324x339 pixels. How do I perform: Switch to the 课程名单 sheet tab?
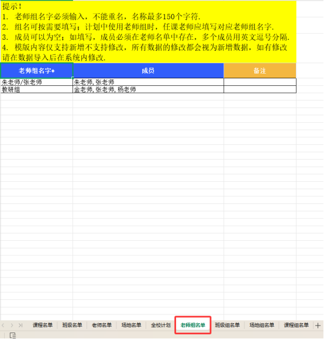pyautogui.click(x=43, y=325)
